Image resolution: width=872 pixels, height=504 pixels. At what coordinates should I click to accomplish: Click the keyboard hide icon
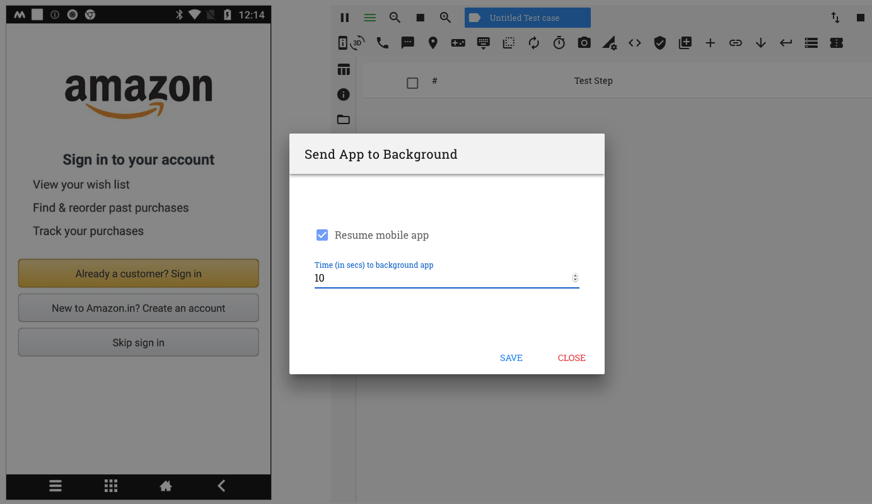pos(484,43)
